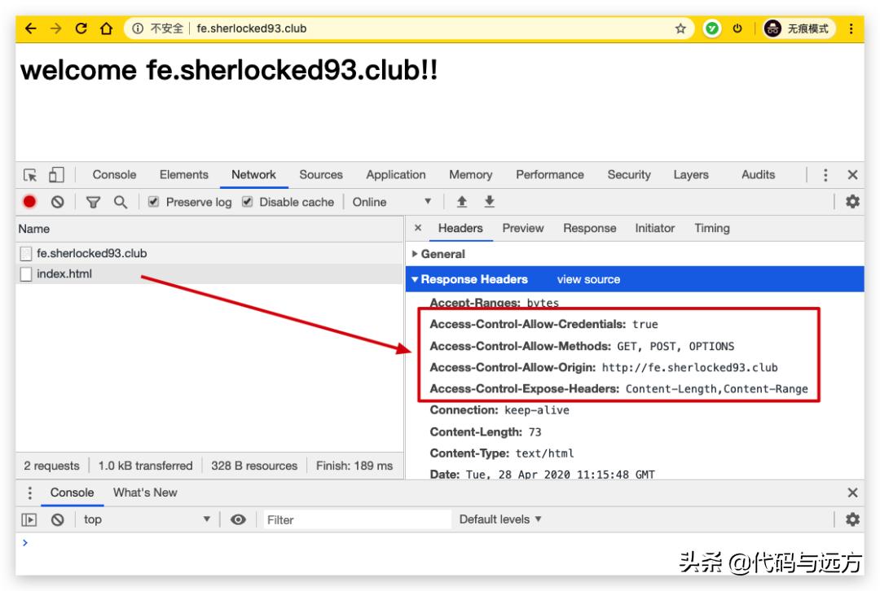Go to the Security tab
The width and height of the screenshot is (880, 591).
(629, 175)
